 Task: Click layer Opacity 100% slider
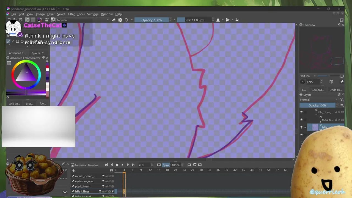318,105
